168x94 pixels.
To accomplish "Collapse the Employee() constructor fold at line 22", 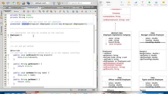I will pyautogui.click(x=8, y=35).
